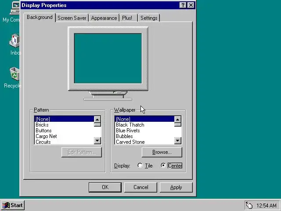281x211 pixels.
Task: Click the 12:54 AM taskbar clock
Action: [267, 205]
